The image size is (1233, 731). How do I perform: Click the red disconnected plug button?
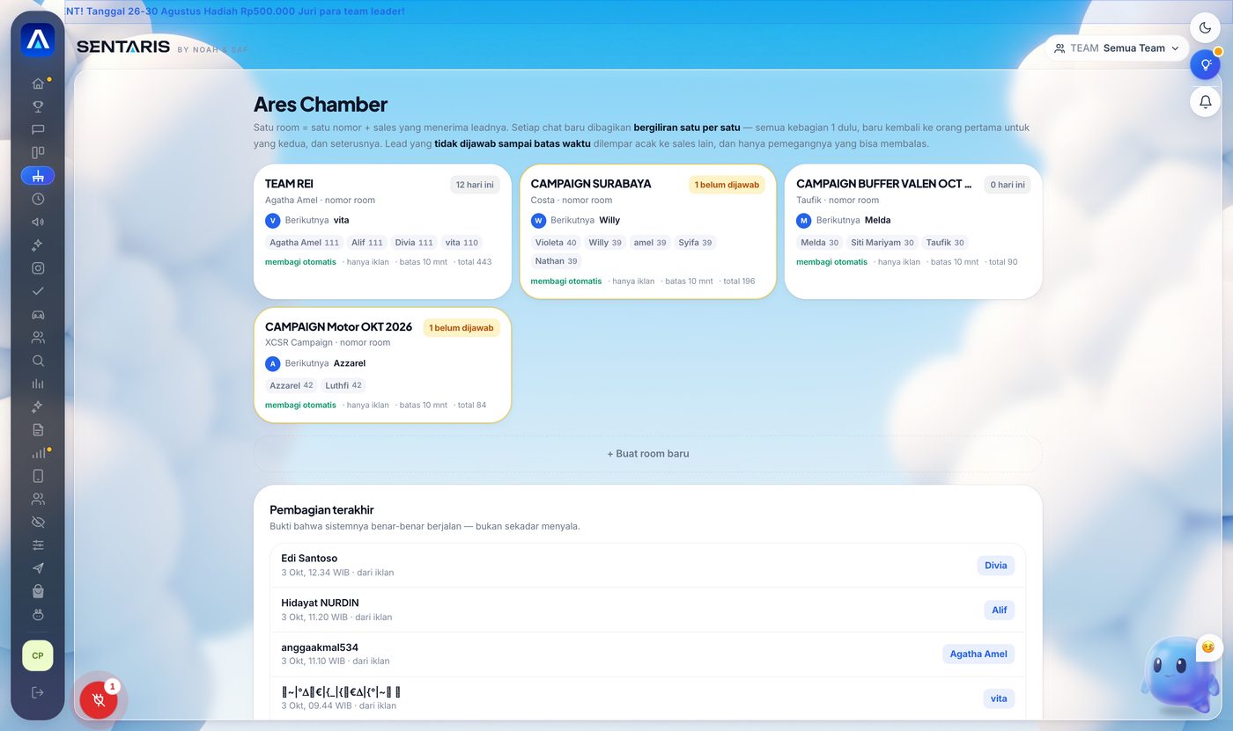coord(99,700)
